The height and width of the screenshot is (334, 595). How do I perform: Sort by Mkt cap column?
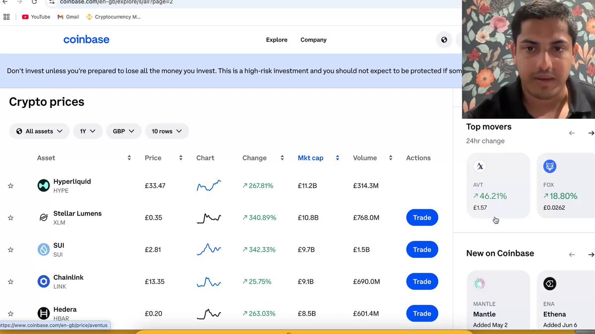(318, 158)
